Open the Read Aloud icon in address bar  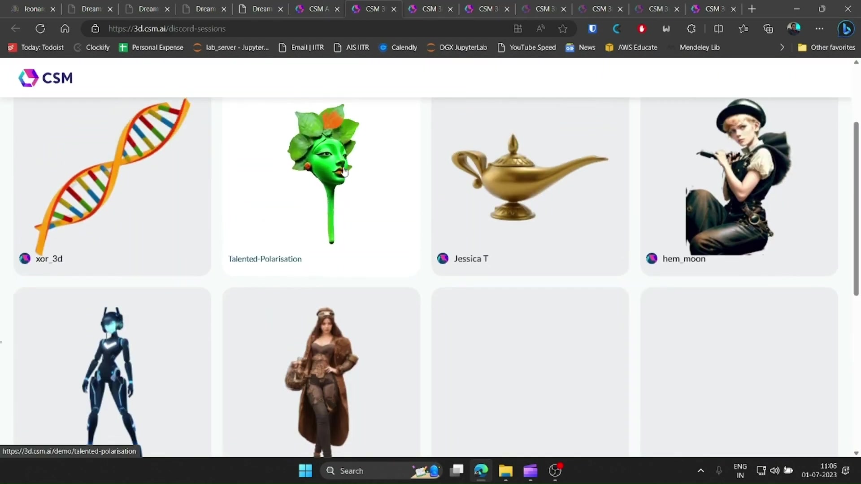pyautogui.click(x=540, y=28)
